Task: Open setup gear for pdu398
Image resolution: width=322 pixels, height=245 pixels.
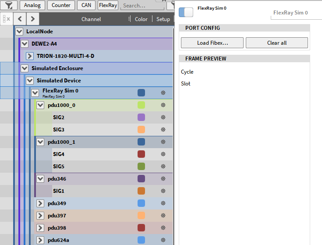Action: pyautogui.click(x=163, y=228)
